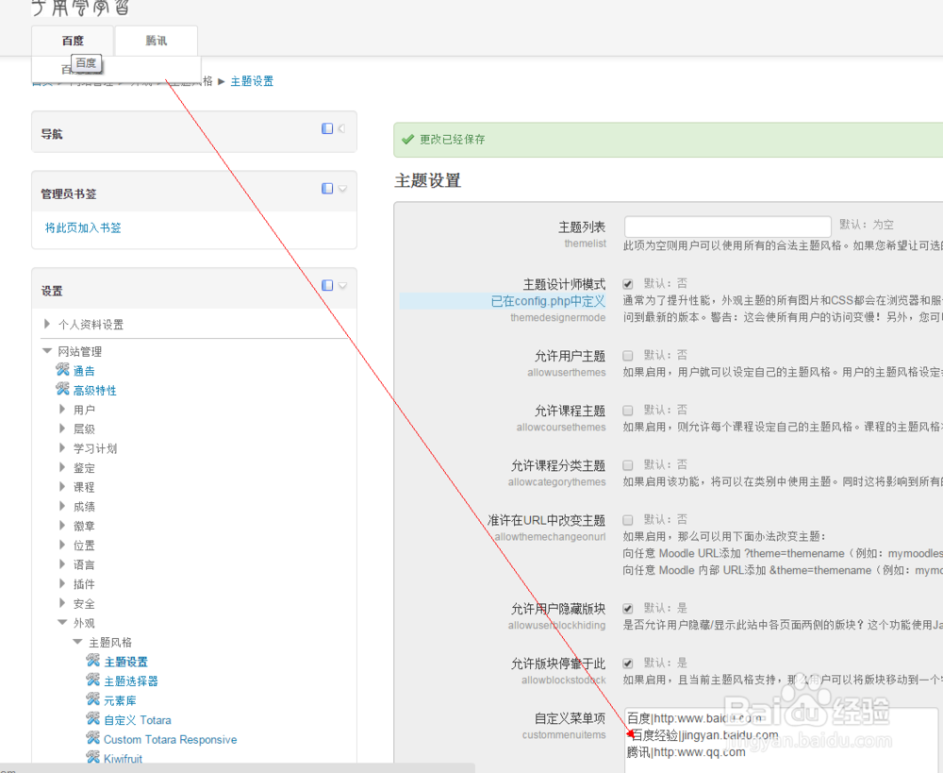The height and width of the screenshot is (773, 943).
Task: Toggle 主题设计师模式 checkbox
Action: (628, 283)
